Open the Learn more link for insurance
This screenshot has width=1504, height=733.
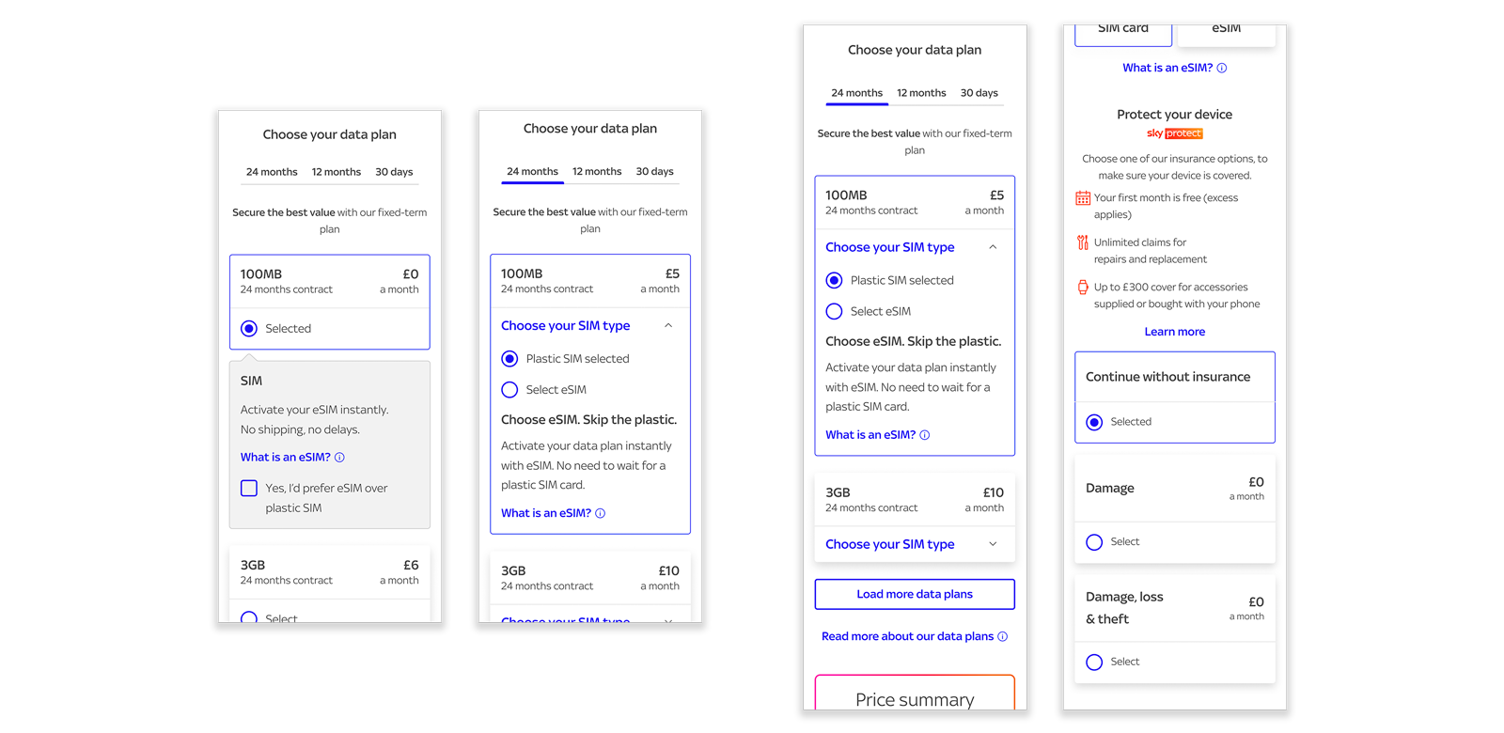tap(1174, 332)
